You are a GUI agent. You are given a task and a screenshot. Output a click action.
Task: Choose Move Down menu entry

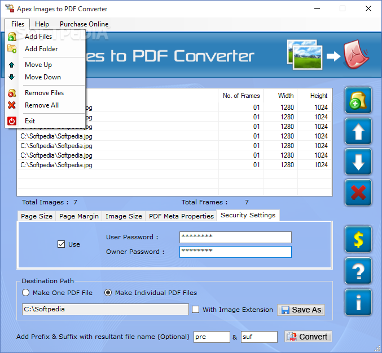click(45, 77)
